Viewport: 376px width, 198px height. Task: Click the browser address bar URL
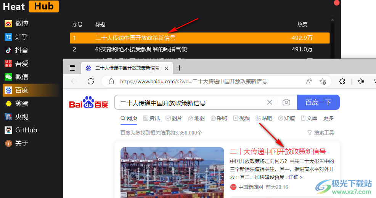point(193,81)
